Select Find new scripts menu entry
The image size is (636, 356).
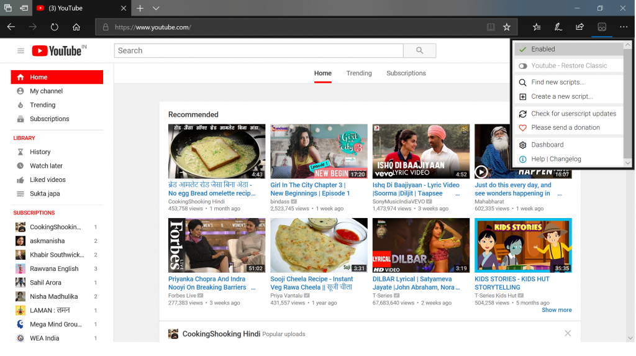tap(569, 83)
